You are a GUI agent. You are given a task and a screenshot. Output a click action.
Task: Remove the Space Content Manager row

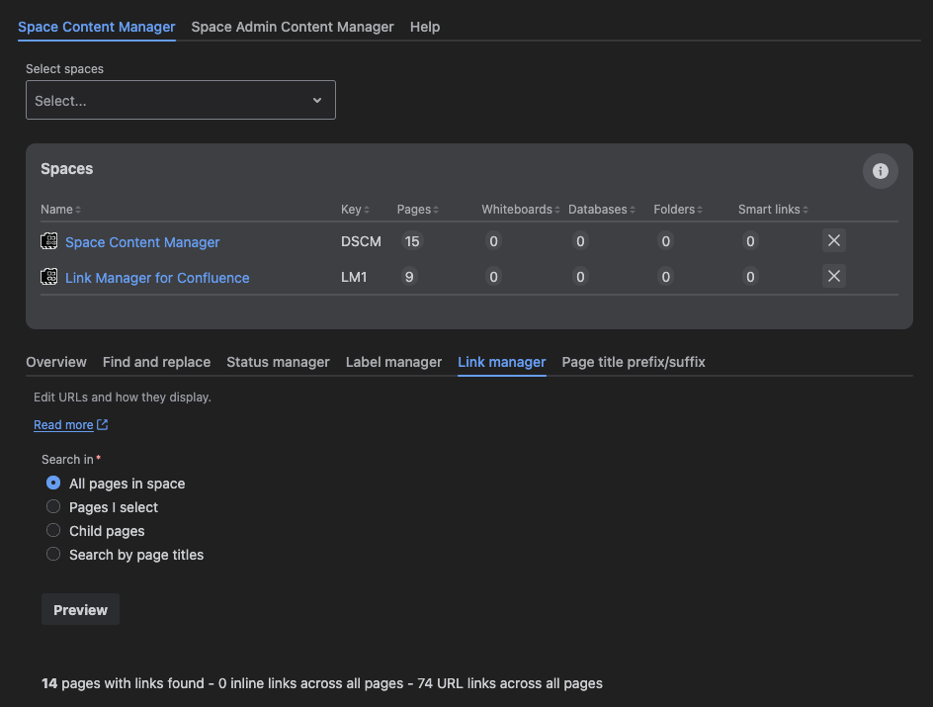click(x=833, y=240)
